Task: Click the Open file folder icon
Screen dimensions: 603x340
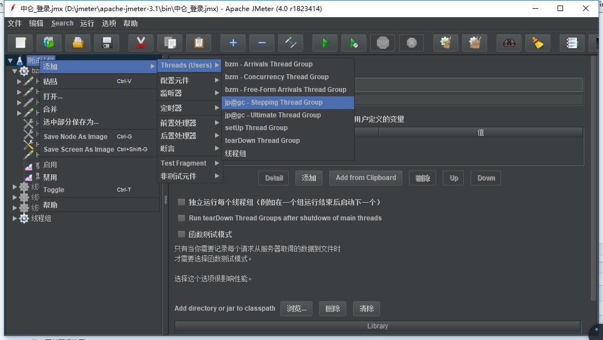Action: point(78,43)
